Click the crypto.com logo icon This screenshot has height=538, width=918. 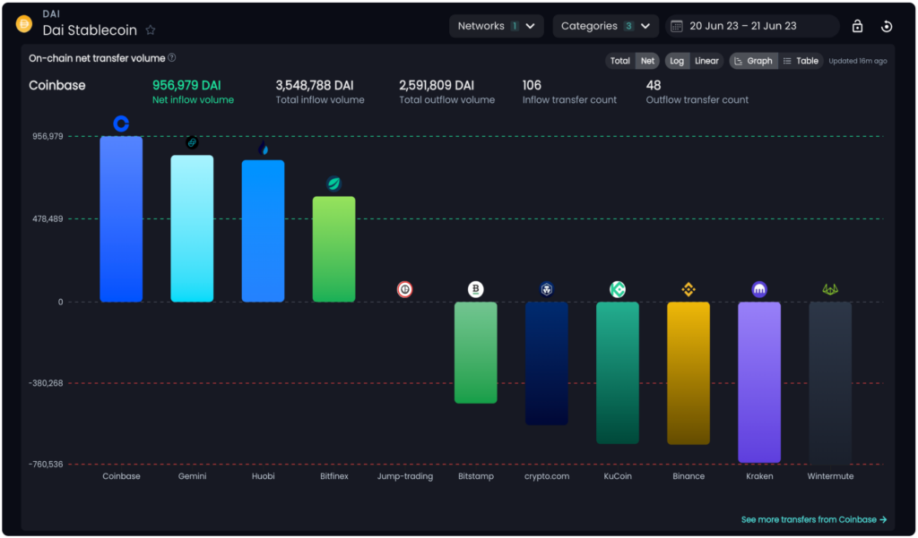pos(546,289)
